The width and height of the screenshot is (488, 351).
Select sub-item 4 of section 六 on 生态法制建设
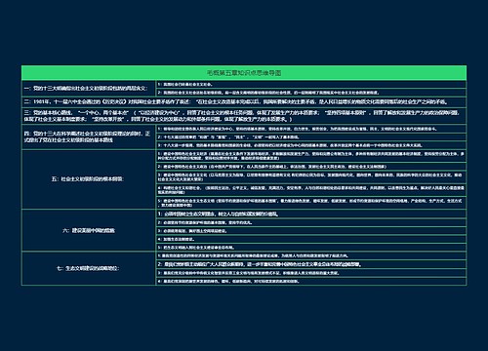(311, 239)
